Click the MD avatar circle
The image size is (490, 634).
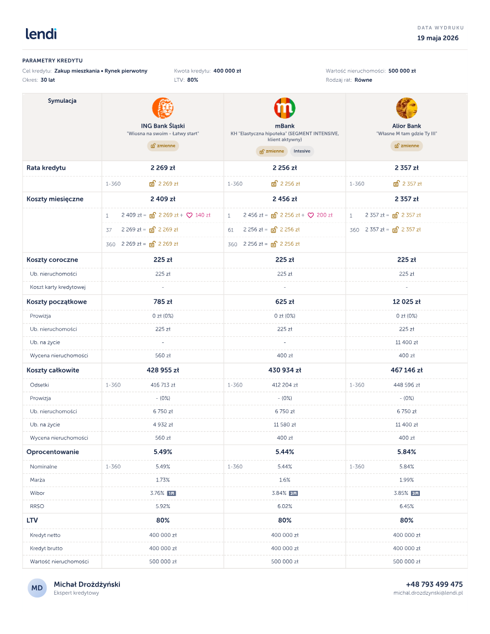pyautogui.click(x=37, y=588)
